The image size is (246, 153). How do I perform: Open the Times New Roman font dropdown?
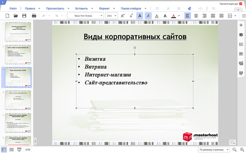point(86,16)
